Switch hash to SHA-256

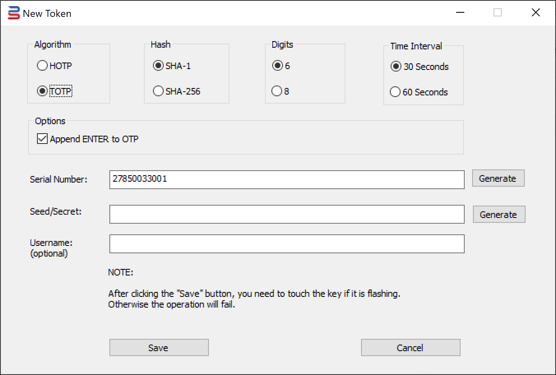tap(158, 91)
